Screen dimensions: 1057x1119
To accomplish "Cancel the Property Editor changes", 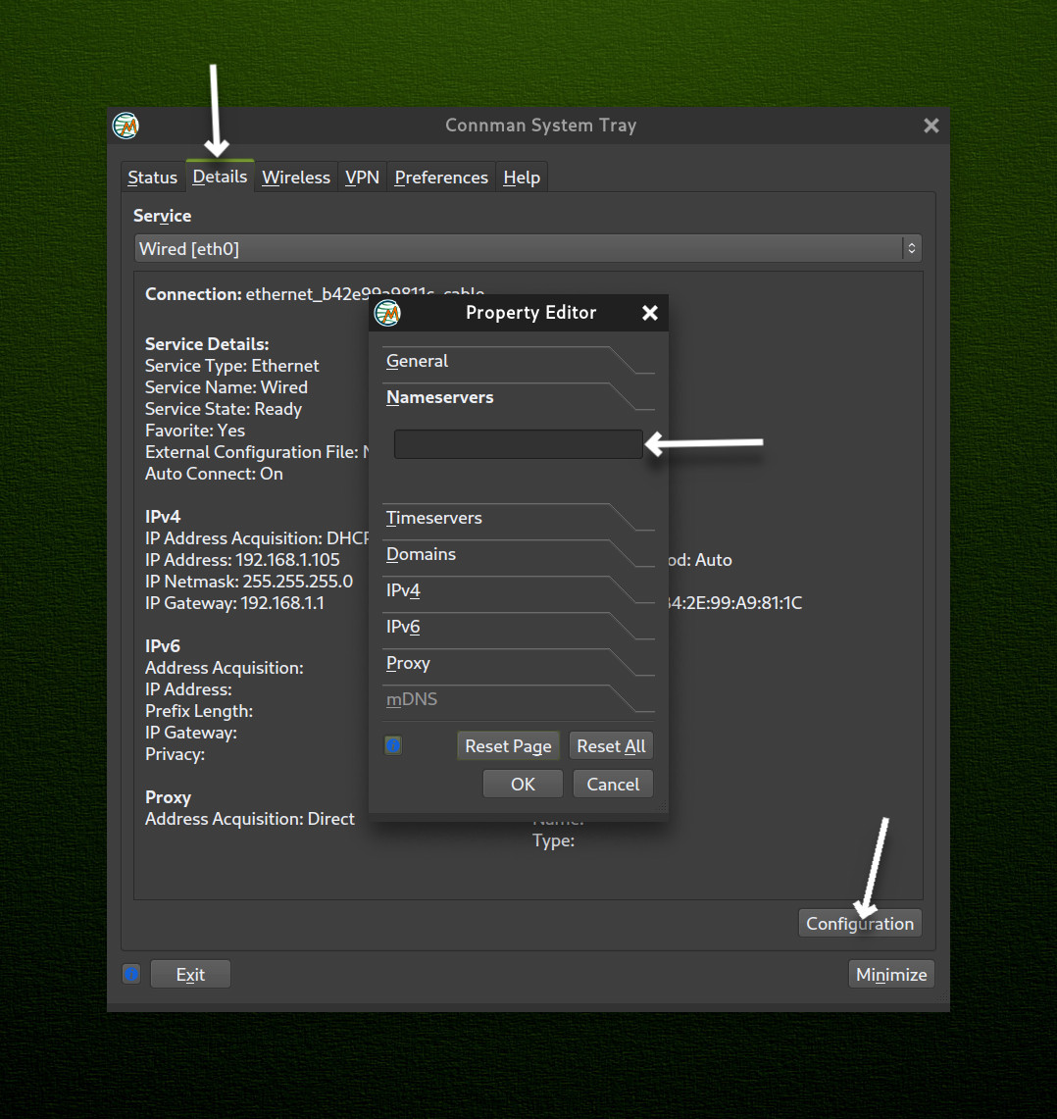I will point(613,784).
